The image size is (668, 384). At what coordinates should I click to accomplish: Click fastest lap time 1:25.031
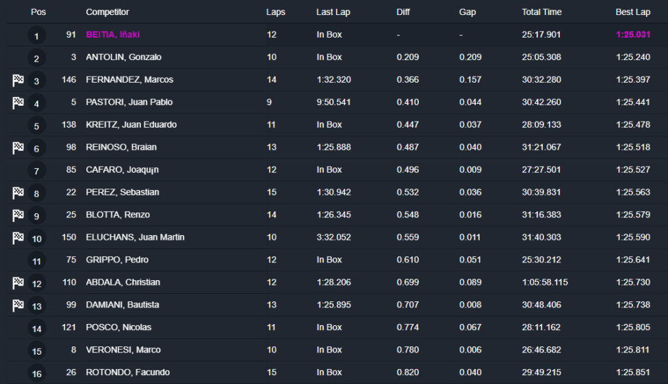633,34
